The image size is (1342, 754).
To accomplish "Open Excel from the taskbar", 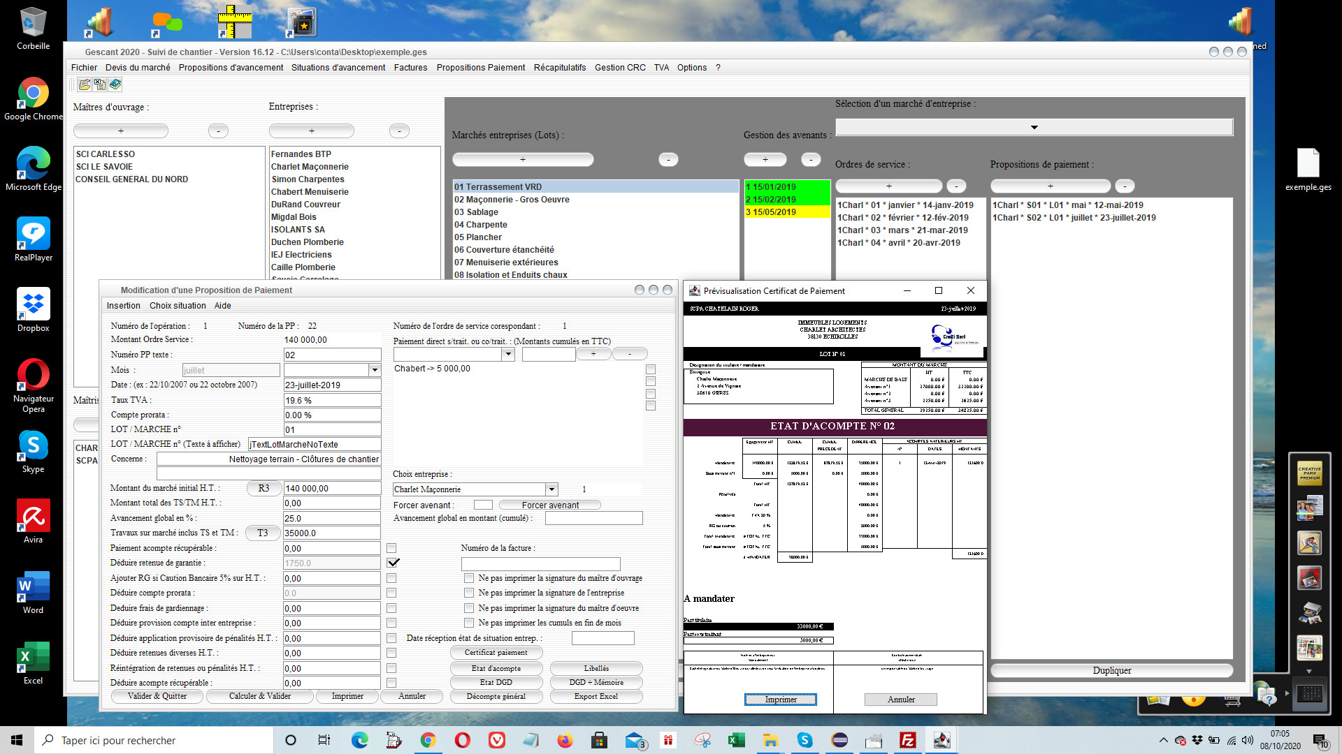I will [x=736, y=740].
